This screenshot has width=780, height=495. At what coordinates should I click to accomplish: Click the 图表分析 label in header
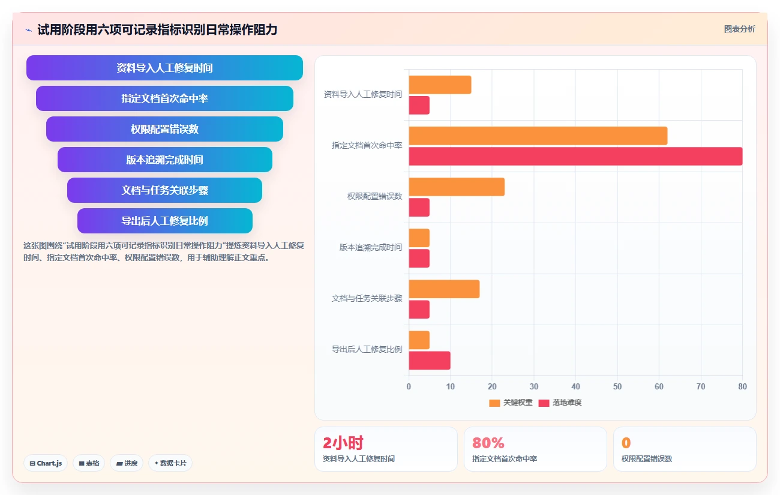[739, 29]
